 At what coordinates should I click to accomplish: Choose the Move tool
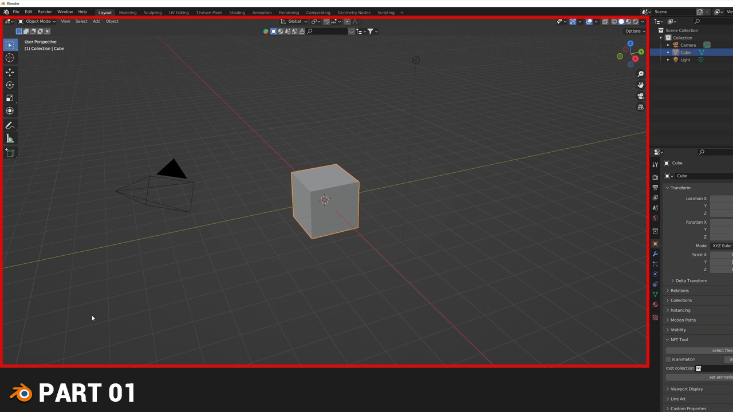(x=10, y=72)
